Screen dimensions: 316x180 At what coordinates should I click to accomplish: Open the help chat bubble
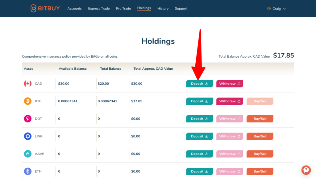pos(306,170)
